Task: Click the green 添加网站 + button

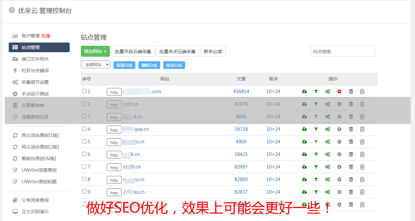Action: (95, 51)
